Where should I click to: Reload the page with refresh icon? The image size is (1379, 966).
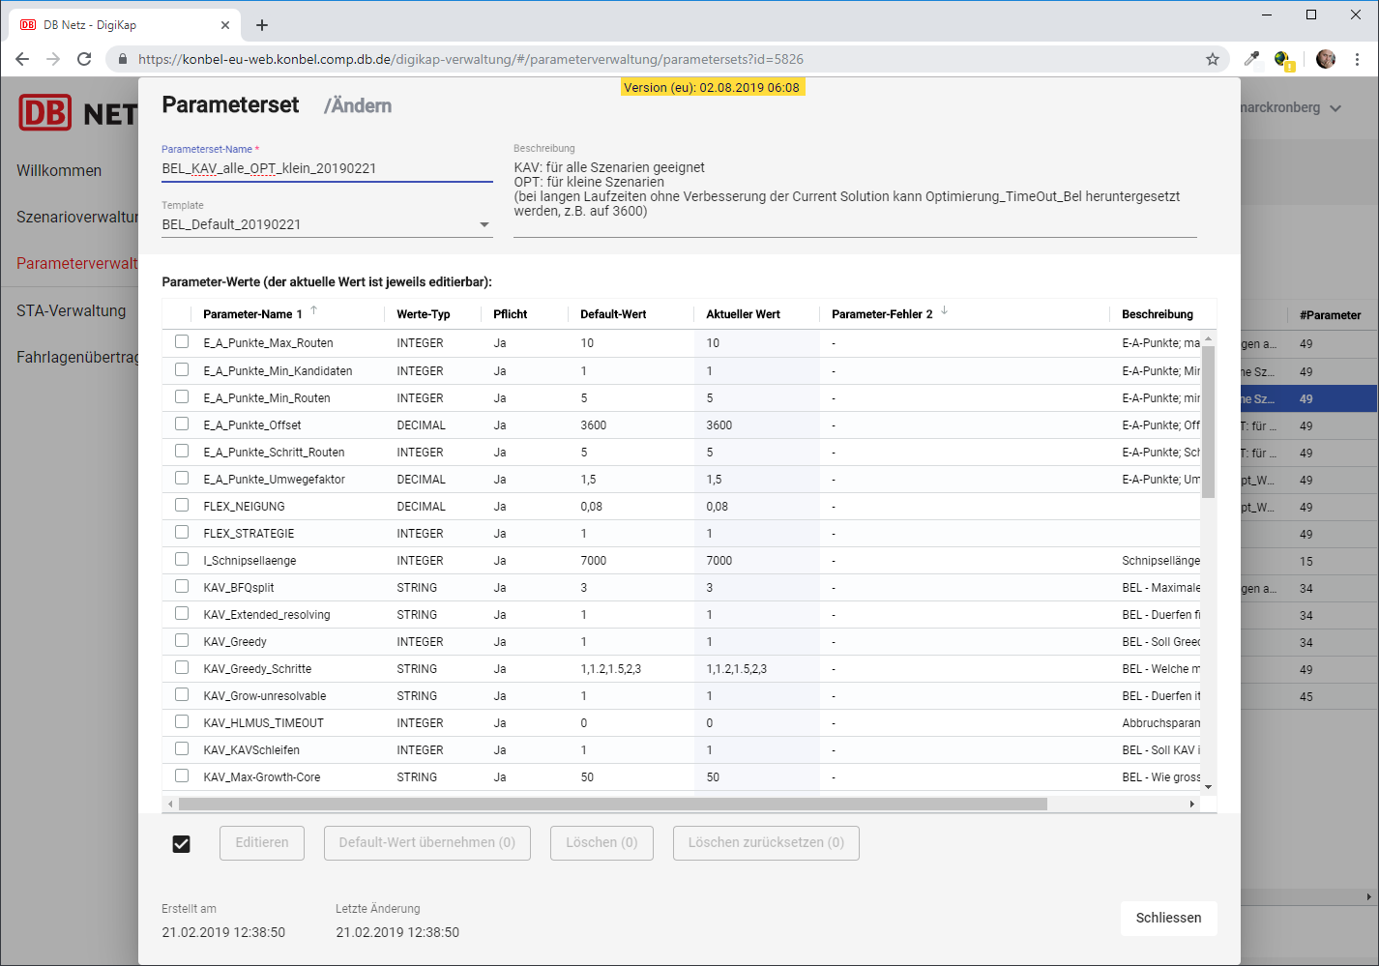tap(84, 59)
